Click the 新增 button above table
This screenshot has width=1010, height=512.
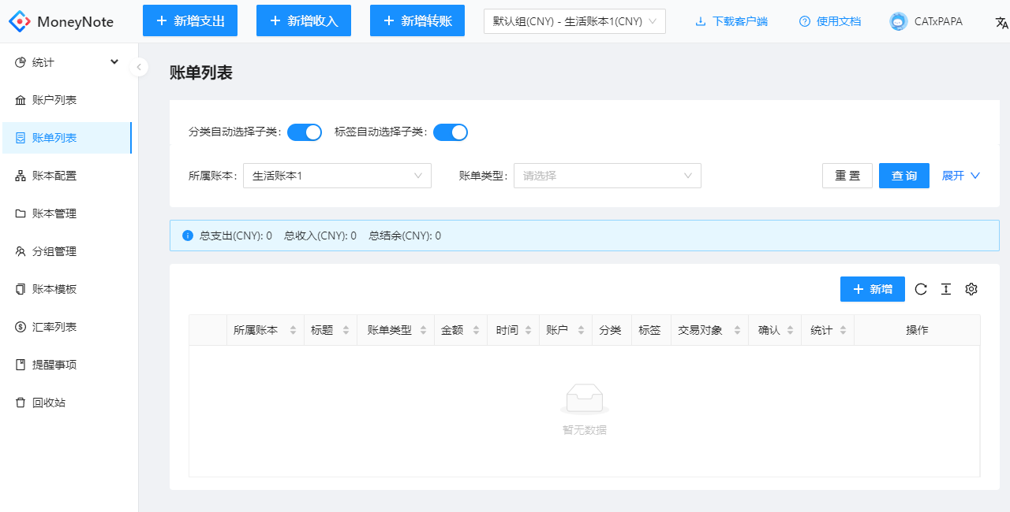[873, 289]
